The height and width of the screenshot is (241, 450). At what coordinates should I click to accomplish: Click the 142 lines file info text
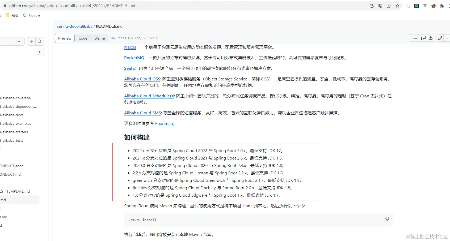(135, 38)
